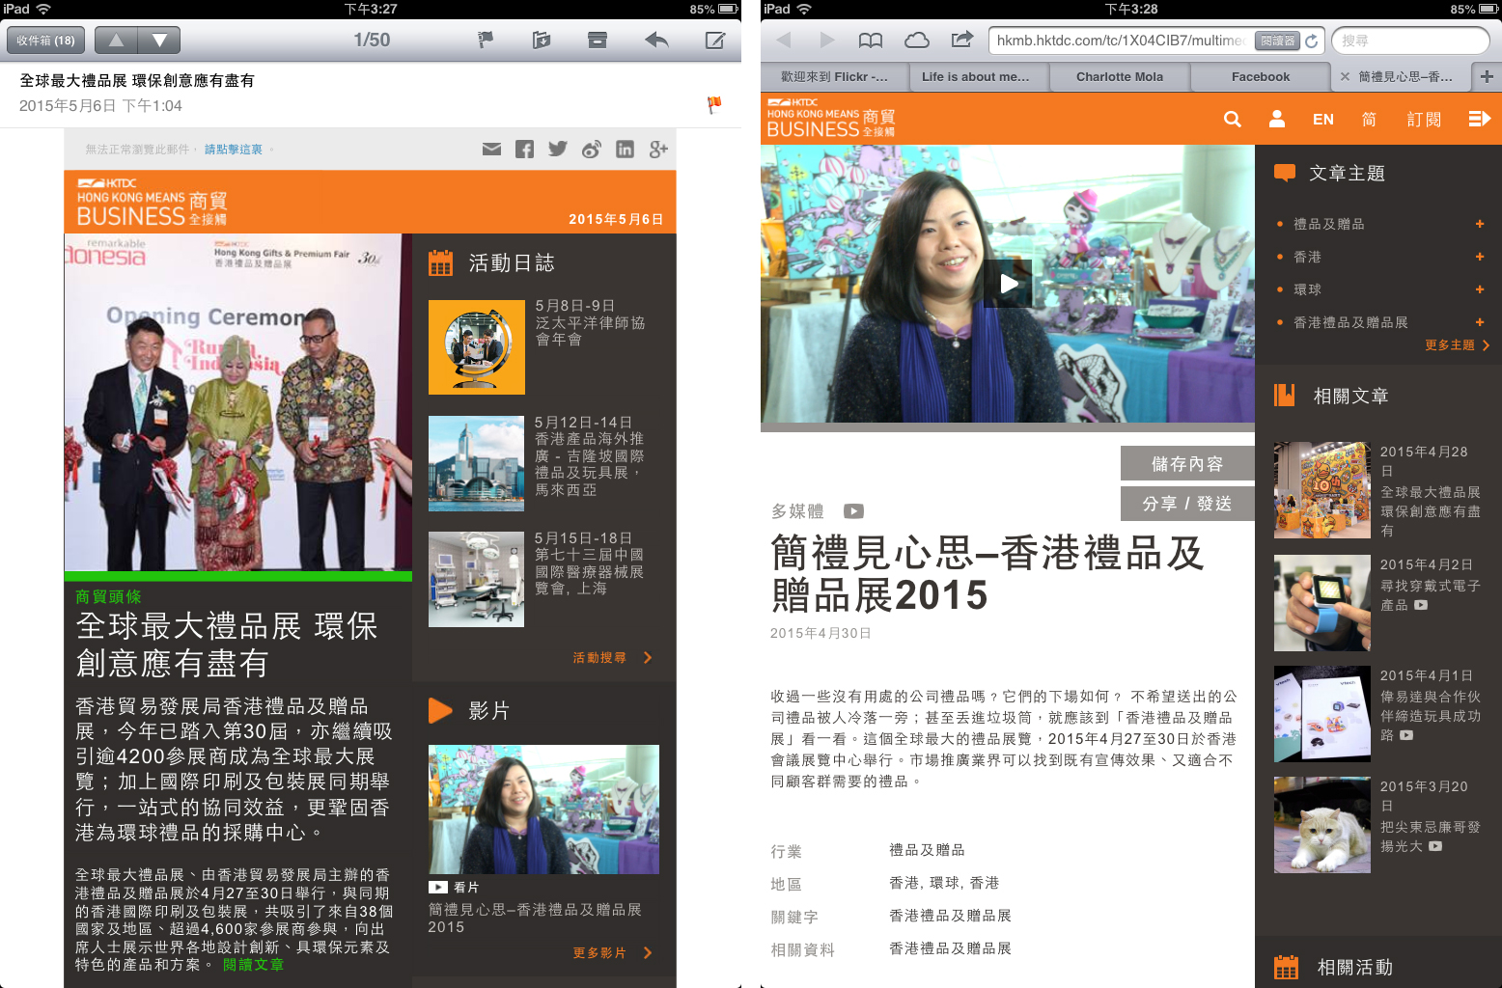Click 活動搜尋 link with arrow
The image size is (1502, 988).
(x=612, y=658)
